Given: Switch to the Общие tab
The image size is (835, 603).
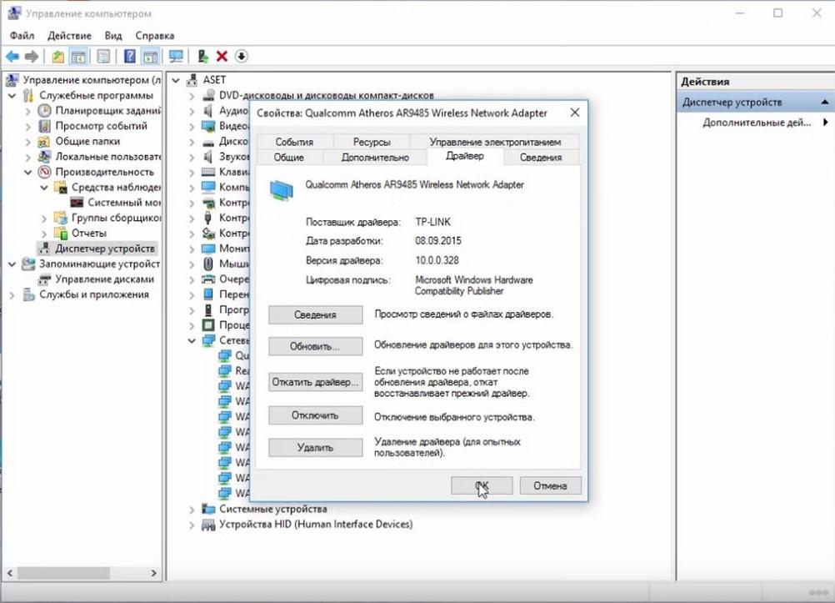Looking at the screenshot, I should [288, 158].
